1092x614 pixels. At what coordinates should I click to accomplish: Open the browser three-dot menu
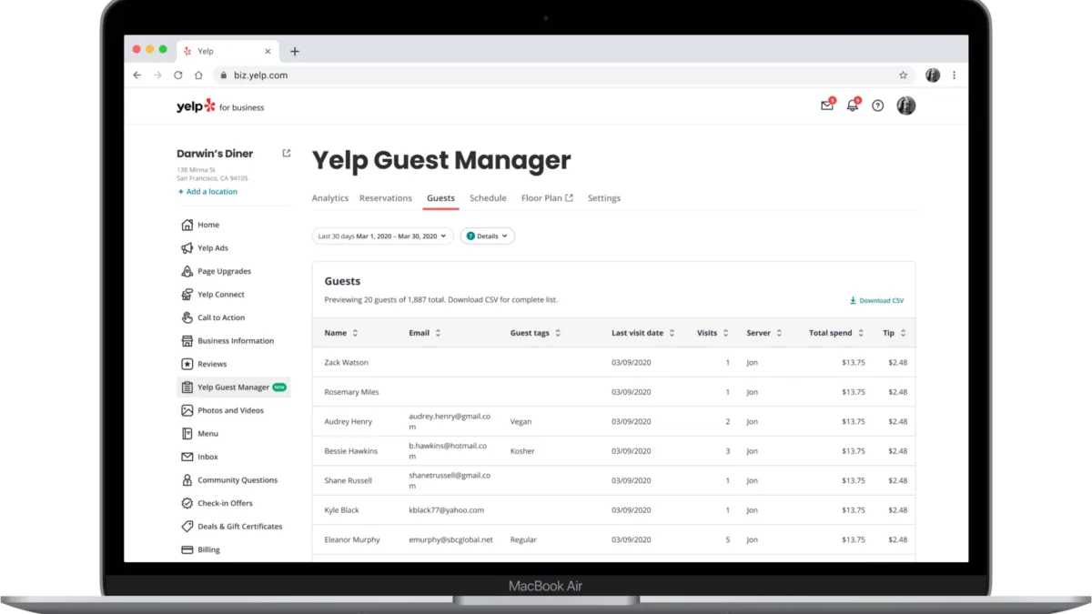[954, 75]
